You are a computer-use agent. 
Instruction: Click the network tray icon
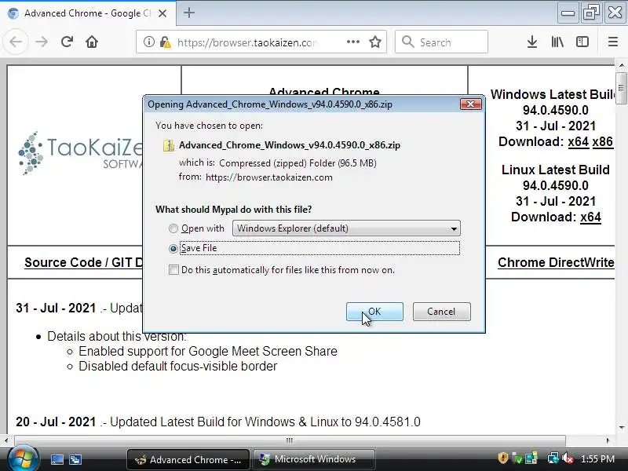pyautogui.click(x=553, y=458)
